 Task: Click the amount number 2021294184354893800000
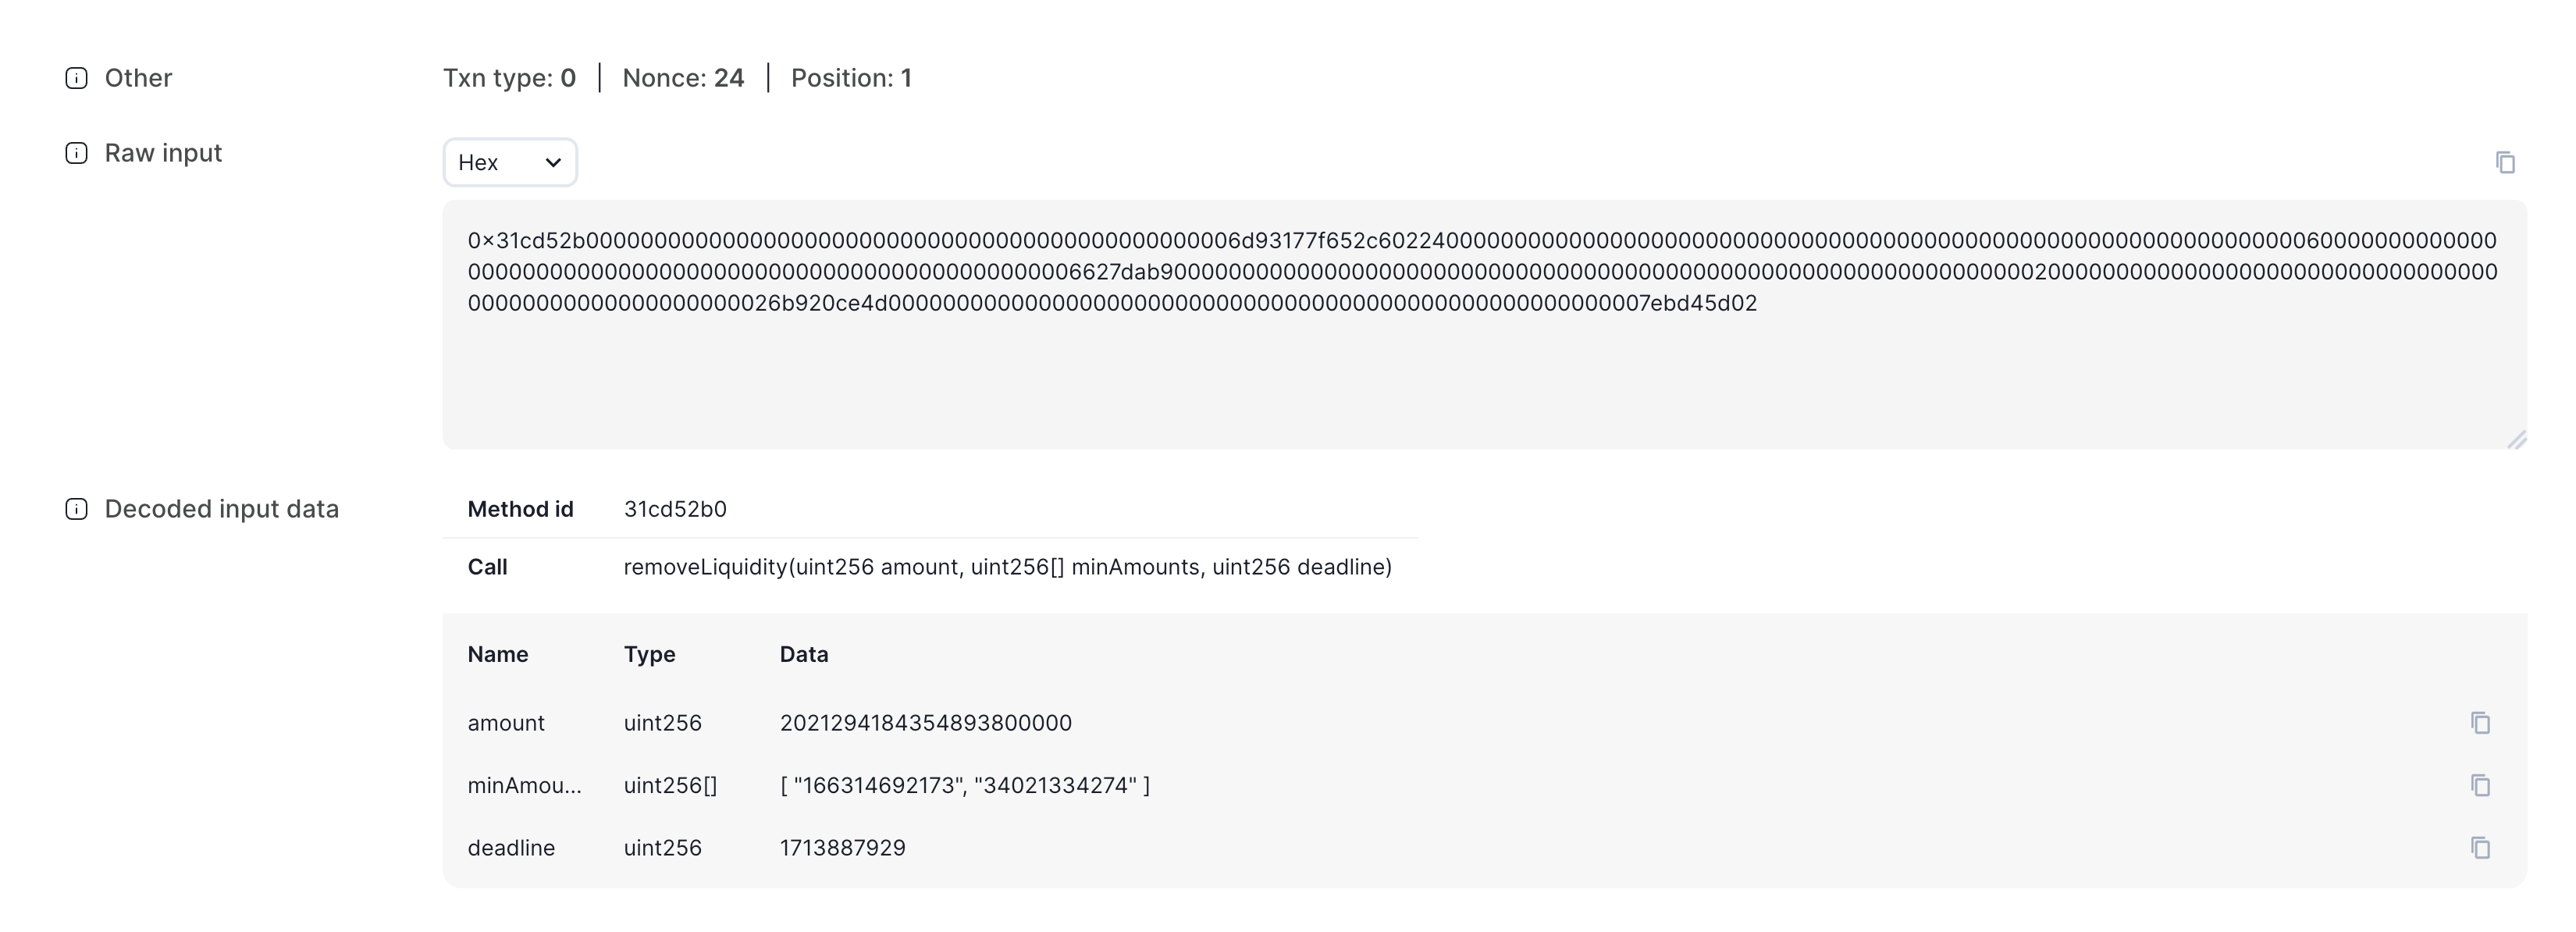point(926,723)
